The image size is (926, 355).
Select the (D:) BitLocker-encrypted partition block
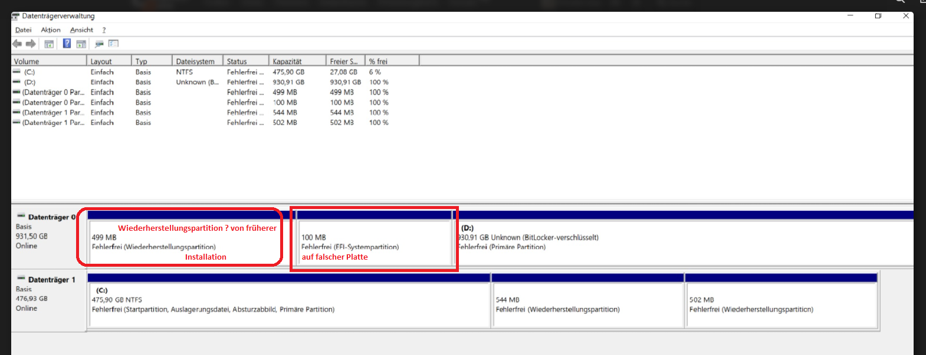684,238
